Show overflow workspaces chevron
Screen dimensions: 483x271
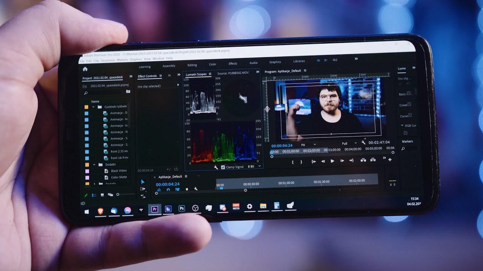tap(356, 59)
